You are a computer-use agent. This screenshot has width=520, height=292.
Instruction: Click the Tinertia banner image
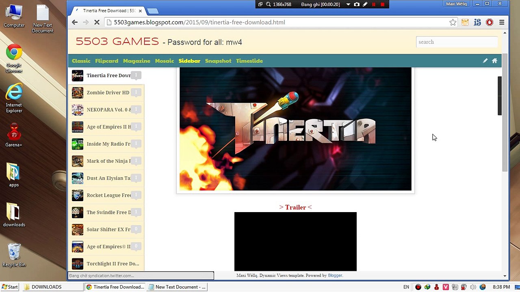click(295, 129)
